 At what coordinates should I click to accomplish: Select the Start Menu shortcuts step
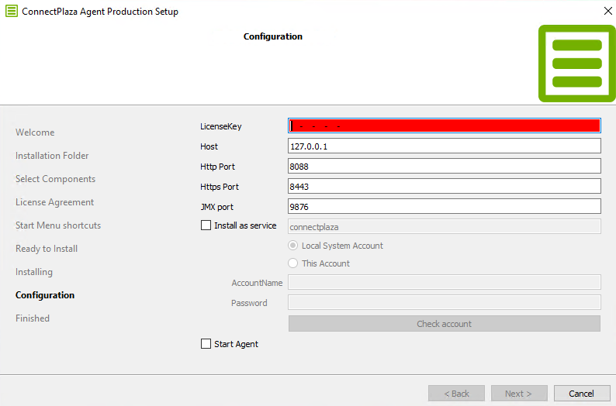click(x=58, y=225)
